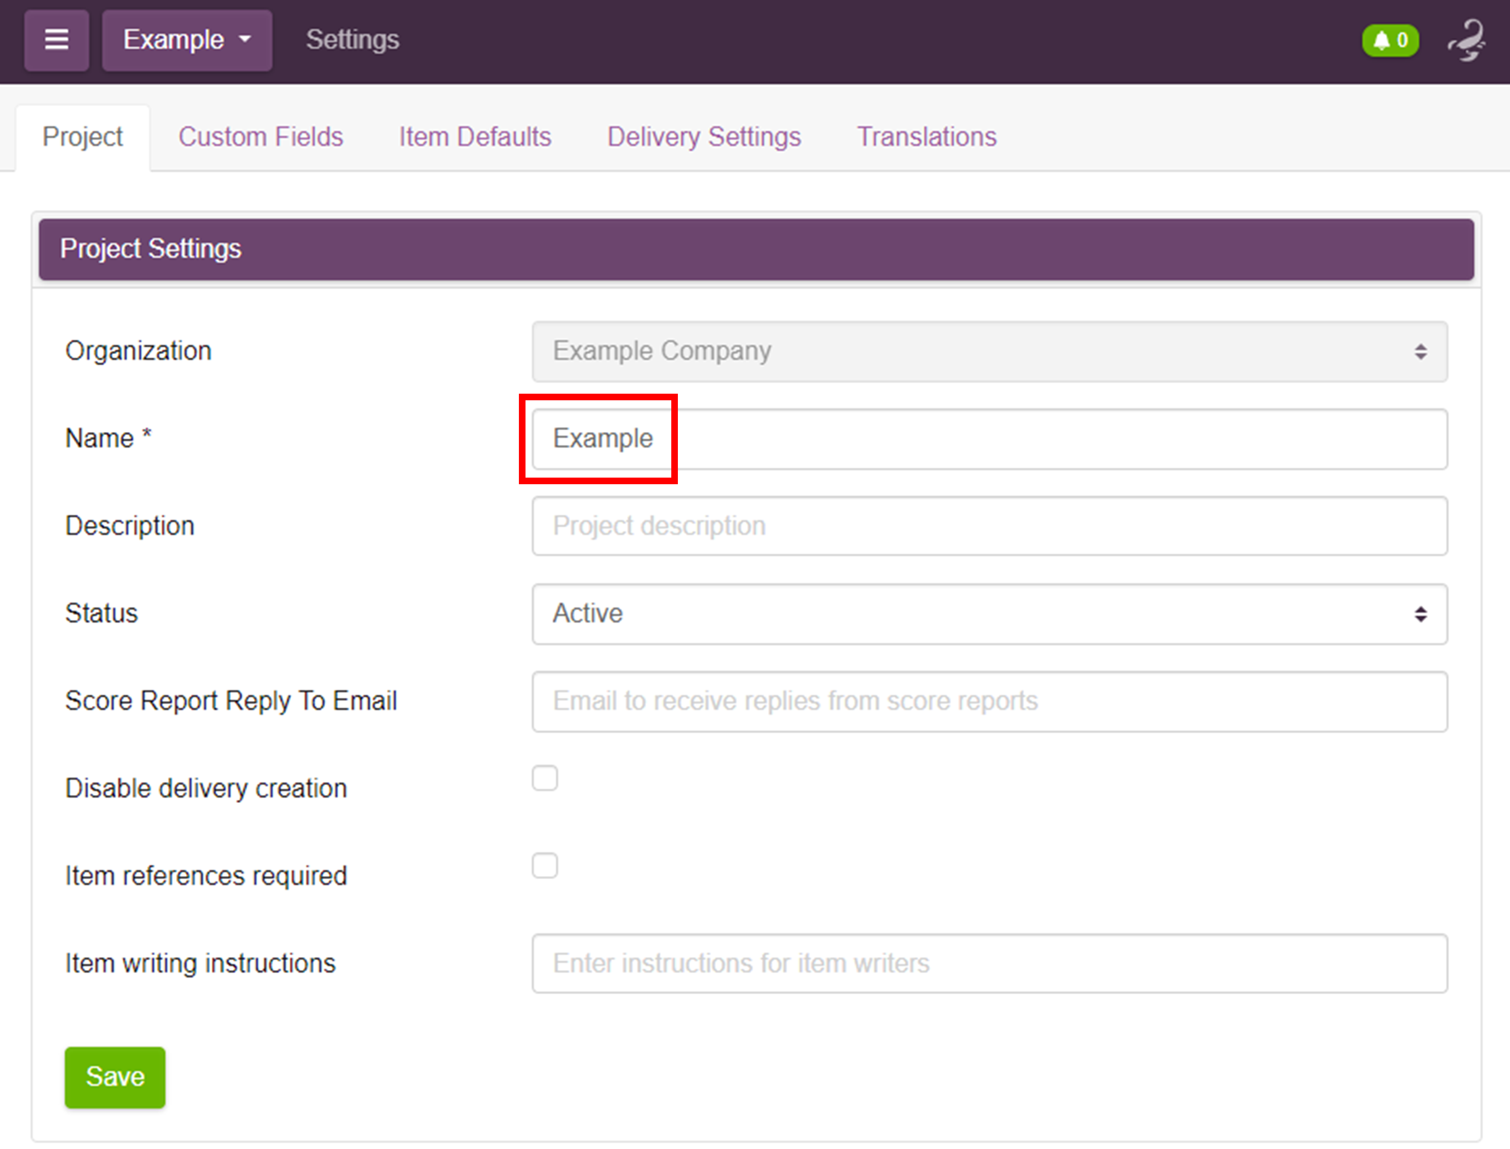Expand the Status dropdown
Screen dimensions: 1510x1149
coord(989,613)
